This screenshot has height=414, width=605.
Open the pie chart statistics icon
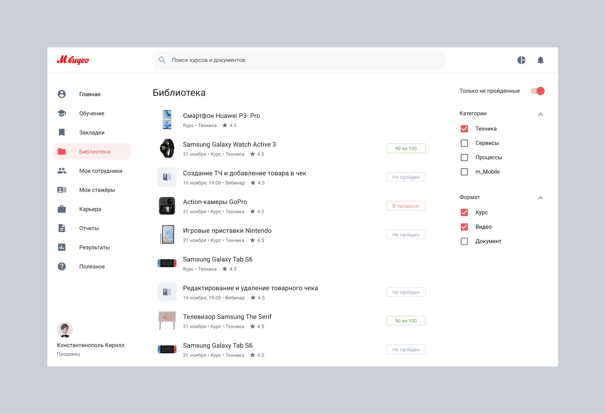point(521,60)
